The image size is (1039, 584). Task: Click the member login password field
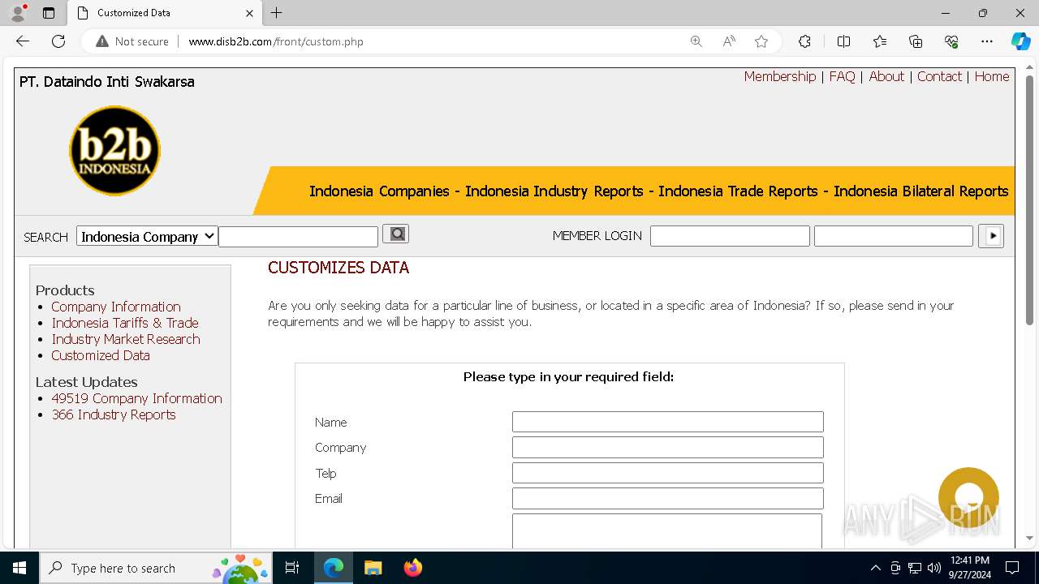pyautogui.click(x=893, y=236)
